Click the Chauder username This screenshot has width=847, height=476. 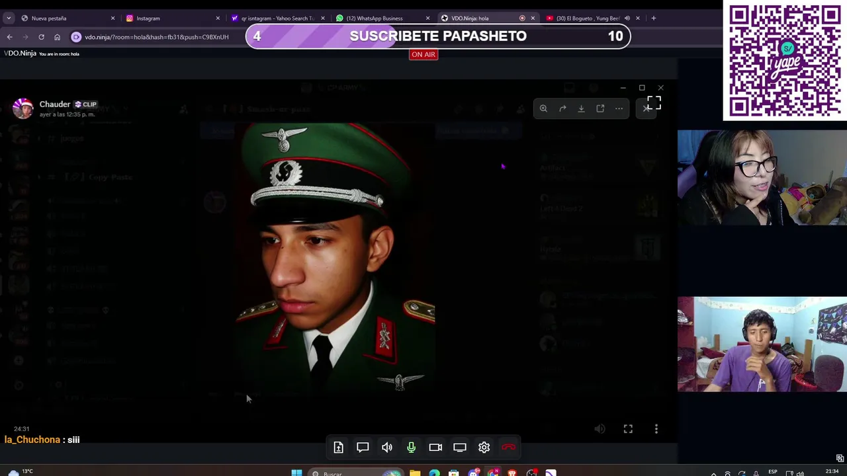54,104
